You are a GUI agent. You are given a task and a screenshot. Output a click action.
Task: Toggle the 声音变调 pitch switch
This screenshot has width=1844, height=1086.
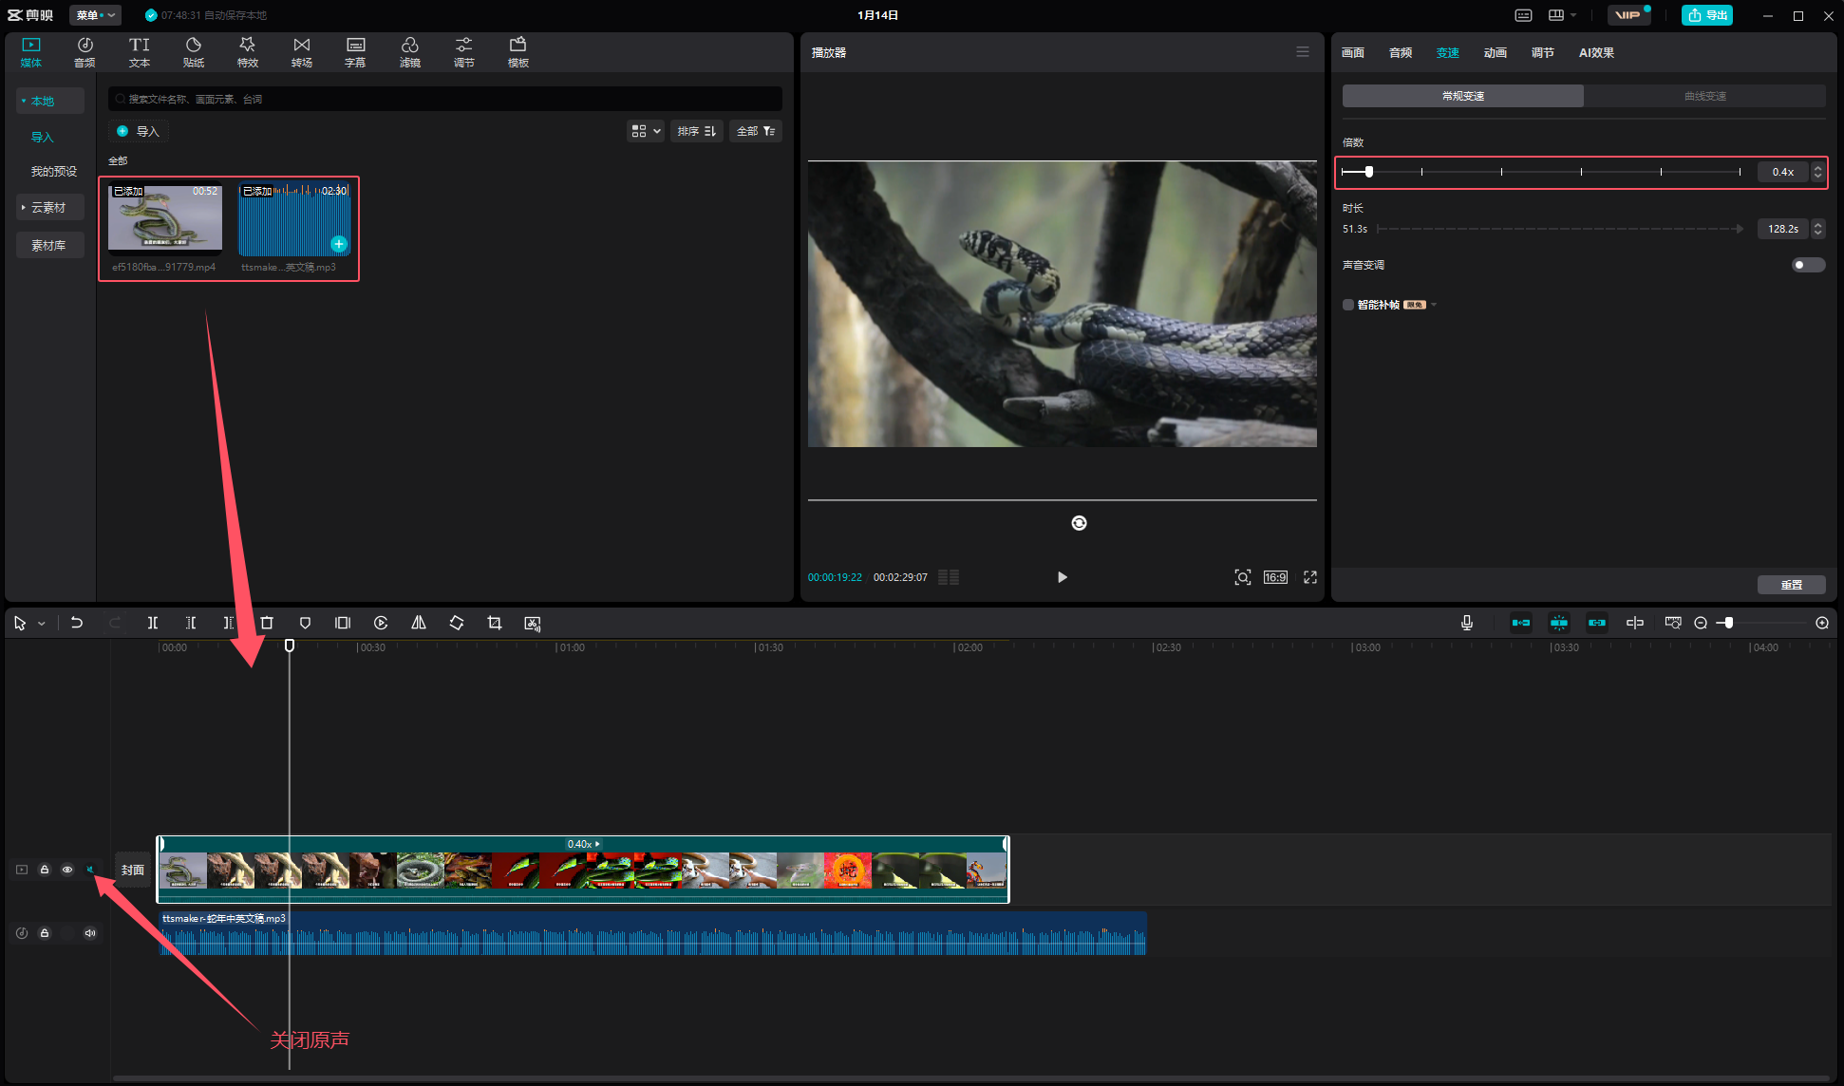(1807, 265)
